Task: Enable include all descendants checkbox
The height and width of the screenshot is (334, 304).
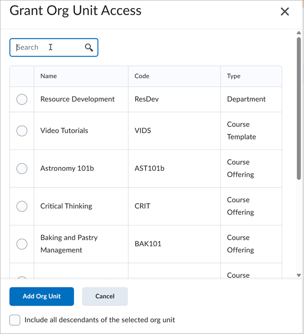Action: point(15,320)
